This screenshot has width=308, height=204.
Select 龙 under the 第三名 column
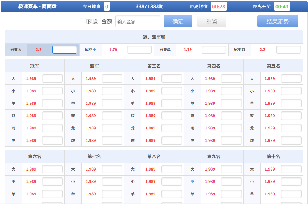click(132, 128)
